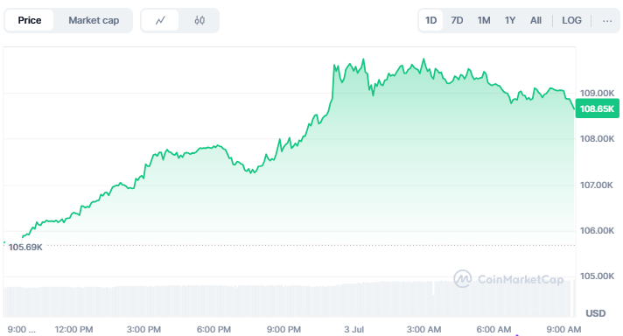This screenshot has width=623, height=336.
Task: Click the chart peak near 3:00 AM
Action: point(423,59)
